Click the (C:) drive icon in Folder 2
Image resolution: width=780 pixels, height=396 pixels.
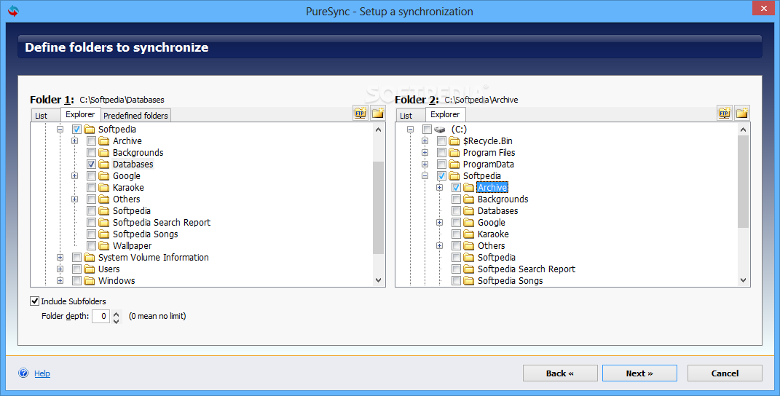pyautogui.click(x=440, y=130)
